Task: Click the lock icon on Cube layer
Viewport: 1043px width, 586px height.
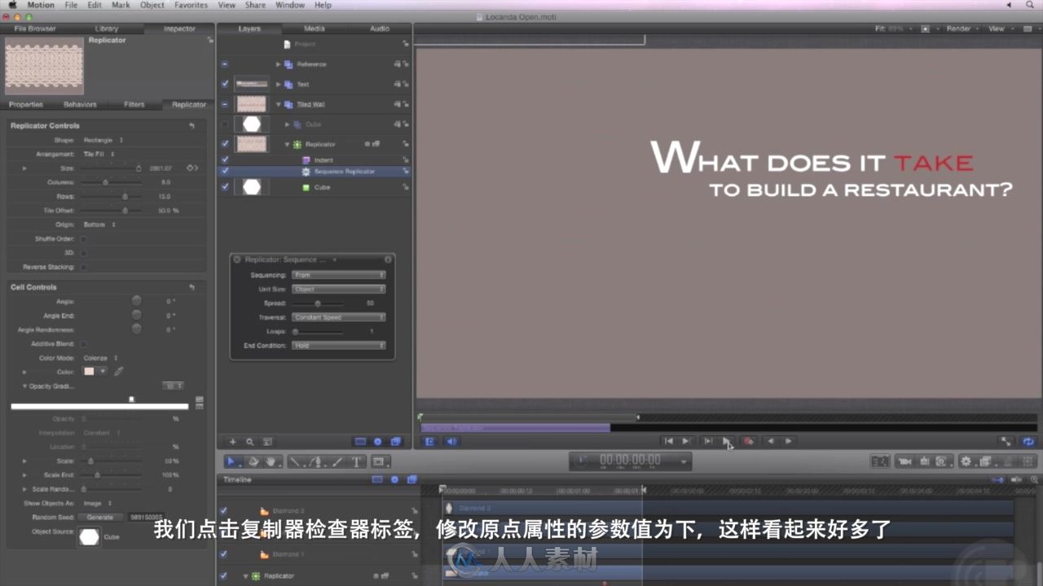Action: pos(405,187)
